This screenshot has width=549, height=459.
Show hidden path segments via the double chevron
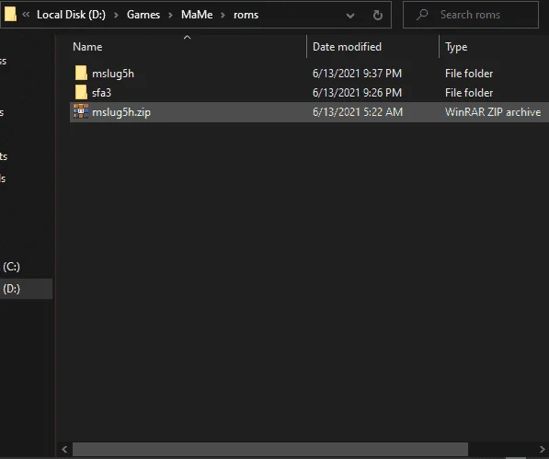26,15
